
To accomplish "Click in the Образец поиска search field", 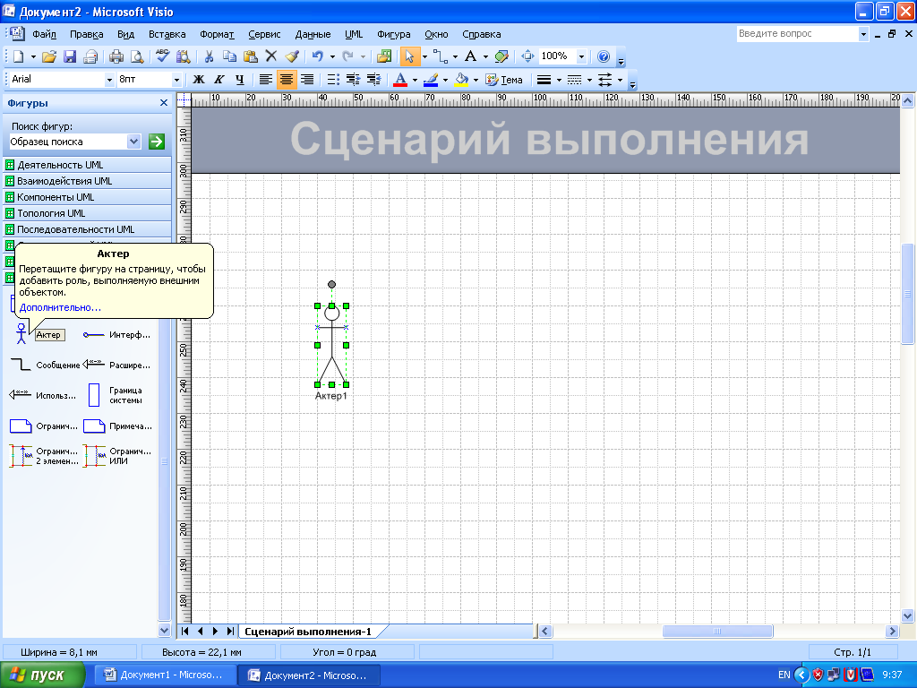I will (68, 142).
